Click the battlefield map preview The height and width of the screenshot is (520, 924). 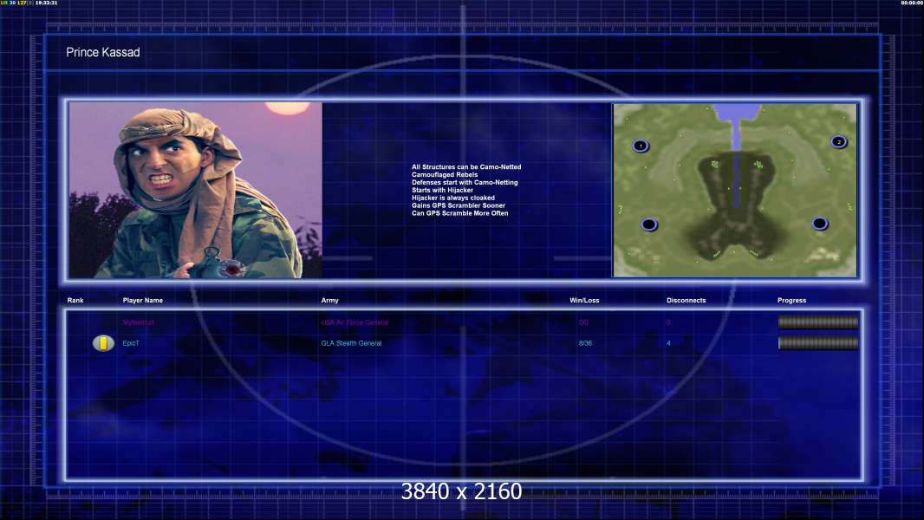tap(735, 190)
